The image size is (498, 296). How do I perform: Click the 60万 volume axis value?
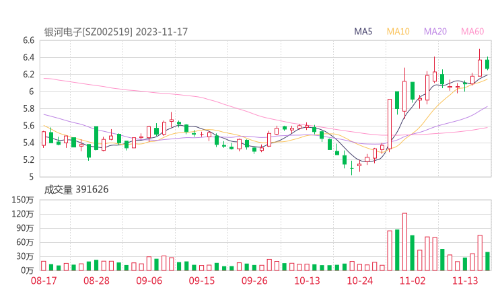25,242
